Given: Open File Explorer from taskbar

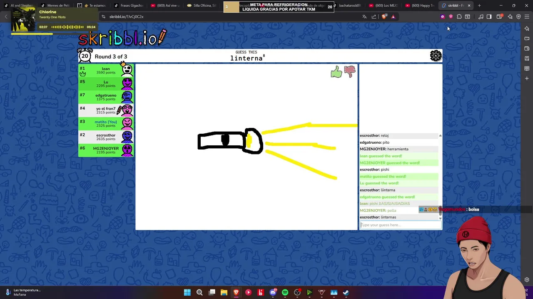Looking at the screenshot, I should (224, 292).
